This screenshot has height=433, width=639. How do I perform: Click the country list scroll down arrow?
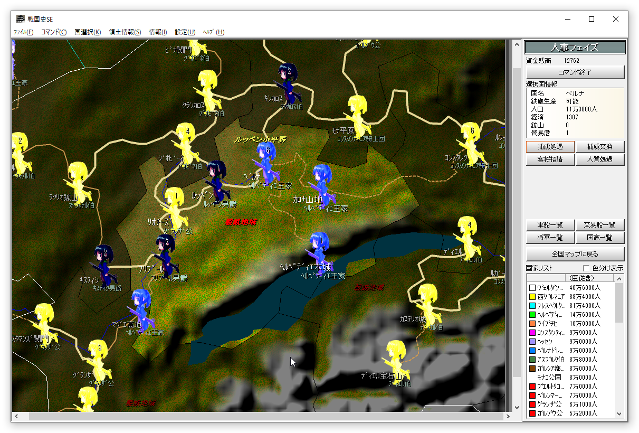tap(619, 413)
